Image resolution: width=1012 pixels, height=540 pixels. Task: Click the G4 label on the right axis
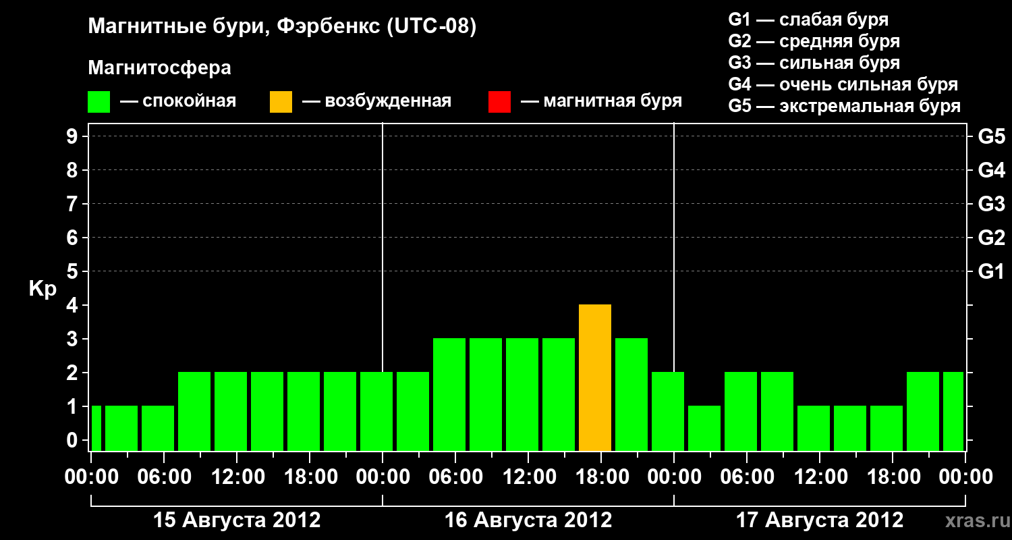[991, 170]
